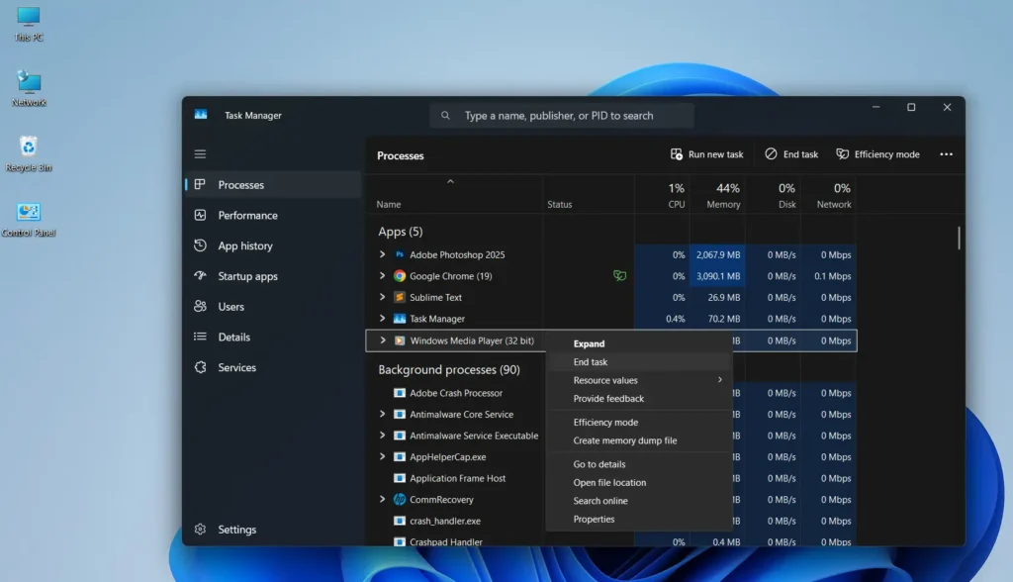Open the Services section

coord(235,367)
